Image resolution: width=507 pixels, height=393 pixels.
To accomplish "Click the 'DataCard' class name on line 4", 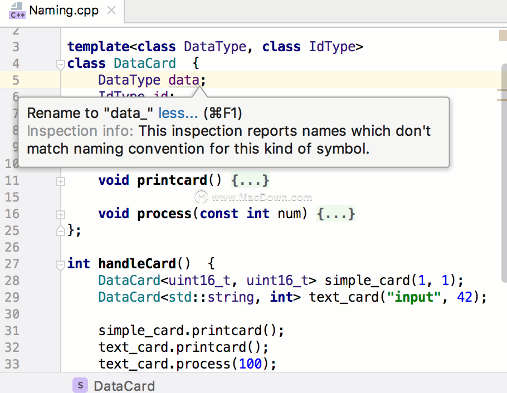I will [145, 63].
